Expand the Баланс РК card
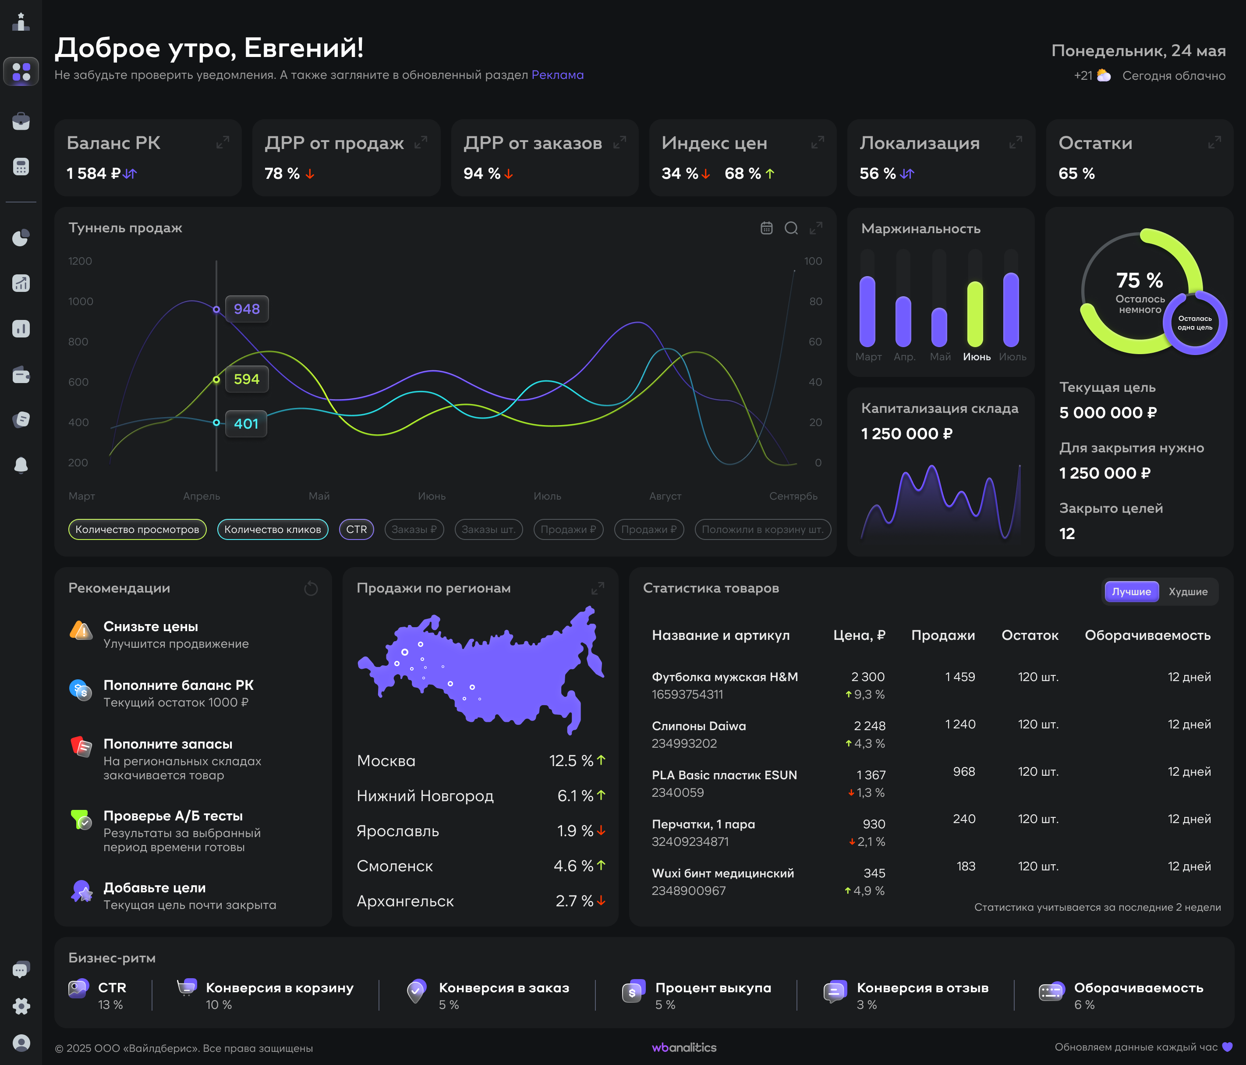The height and width of the screenshot is (1065, 1246). pos(223,142)
